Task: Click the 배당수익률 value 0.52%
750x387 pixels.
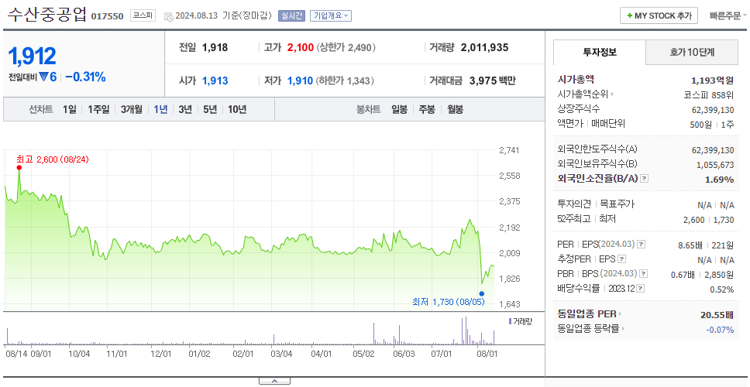Action: 722,289
